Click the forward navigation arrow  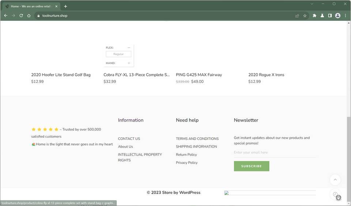click(14, 16)
